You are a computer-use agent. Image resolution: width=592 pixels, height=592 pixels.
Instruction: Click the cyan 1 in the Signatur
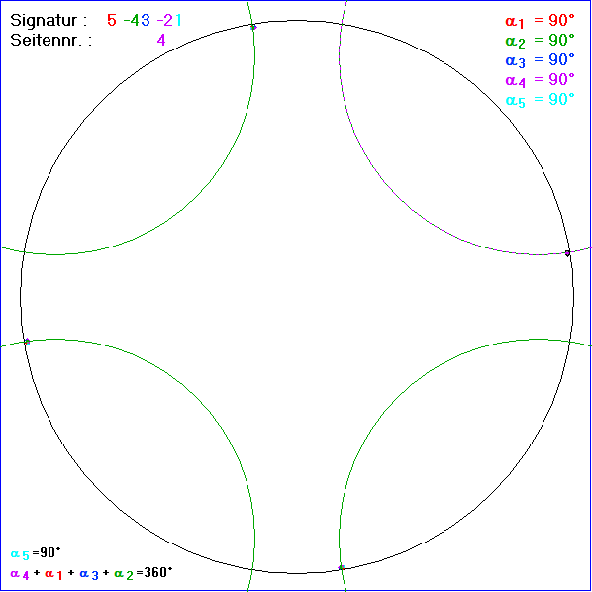tap(178, 20)
